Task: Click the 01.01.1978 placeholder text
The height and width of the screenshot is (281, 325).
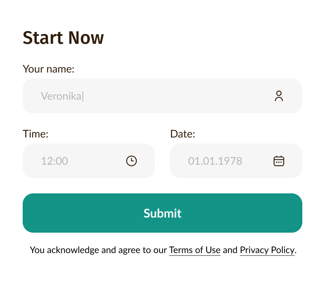Action: [215, 161]
